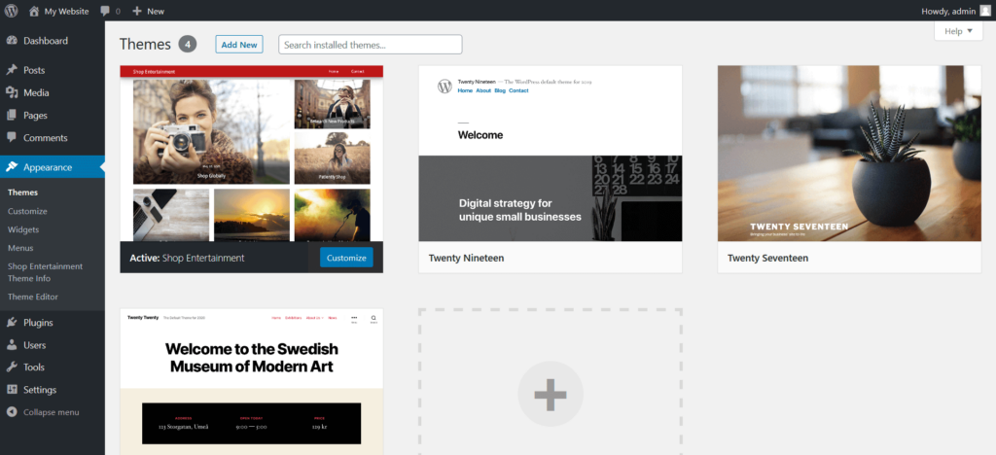Click Collapse menu label
The width and height of the screenshot is (996, 455).
[x=52, y=412]
